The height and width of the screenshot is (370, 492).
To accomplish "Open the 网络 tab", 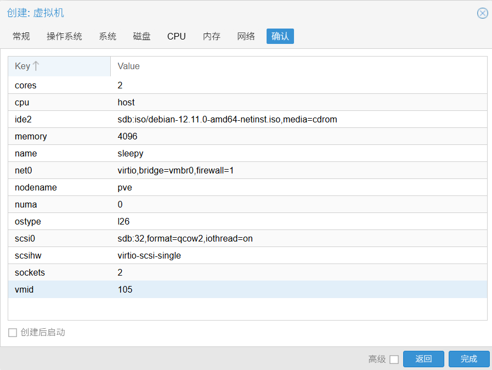I will click(246, 36).
